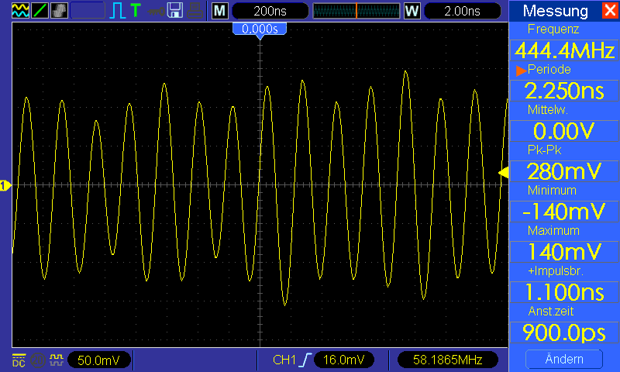Open the 50.0mV vertical scale field
The height and width of the screenshot is (372, 620).
(99, 360)
